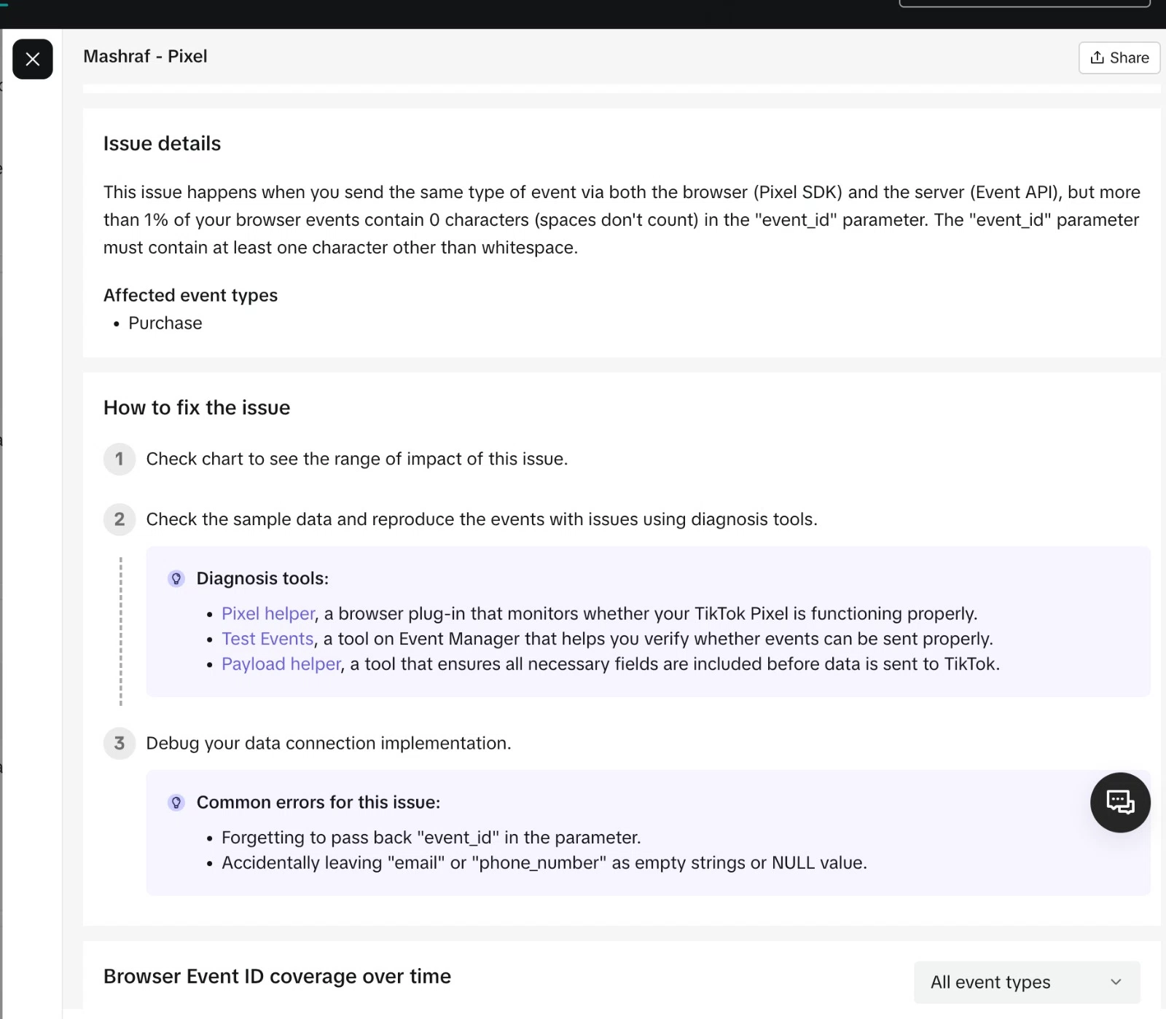Click the Common errors lightbulb icon
Viewport: 1166px width, 1019px height.
(x=176, y=802)
